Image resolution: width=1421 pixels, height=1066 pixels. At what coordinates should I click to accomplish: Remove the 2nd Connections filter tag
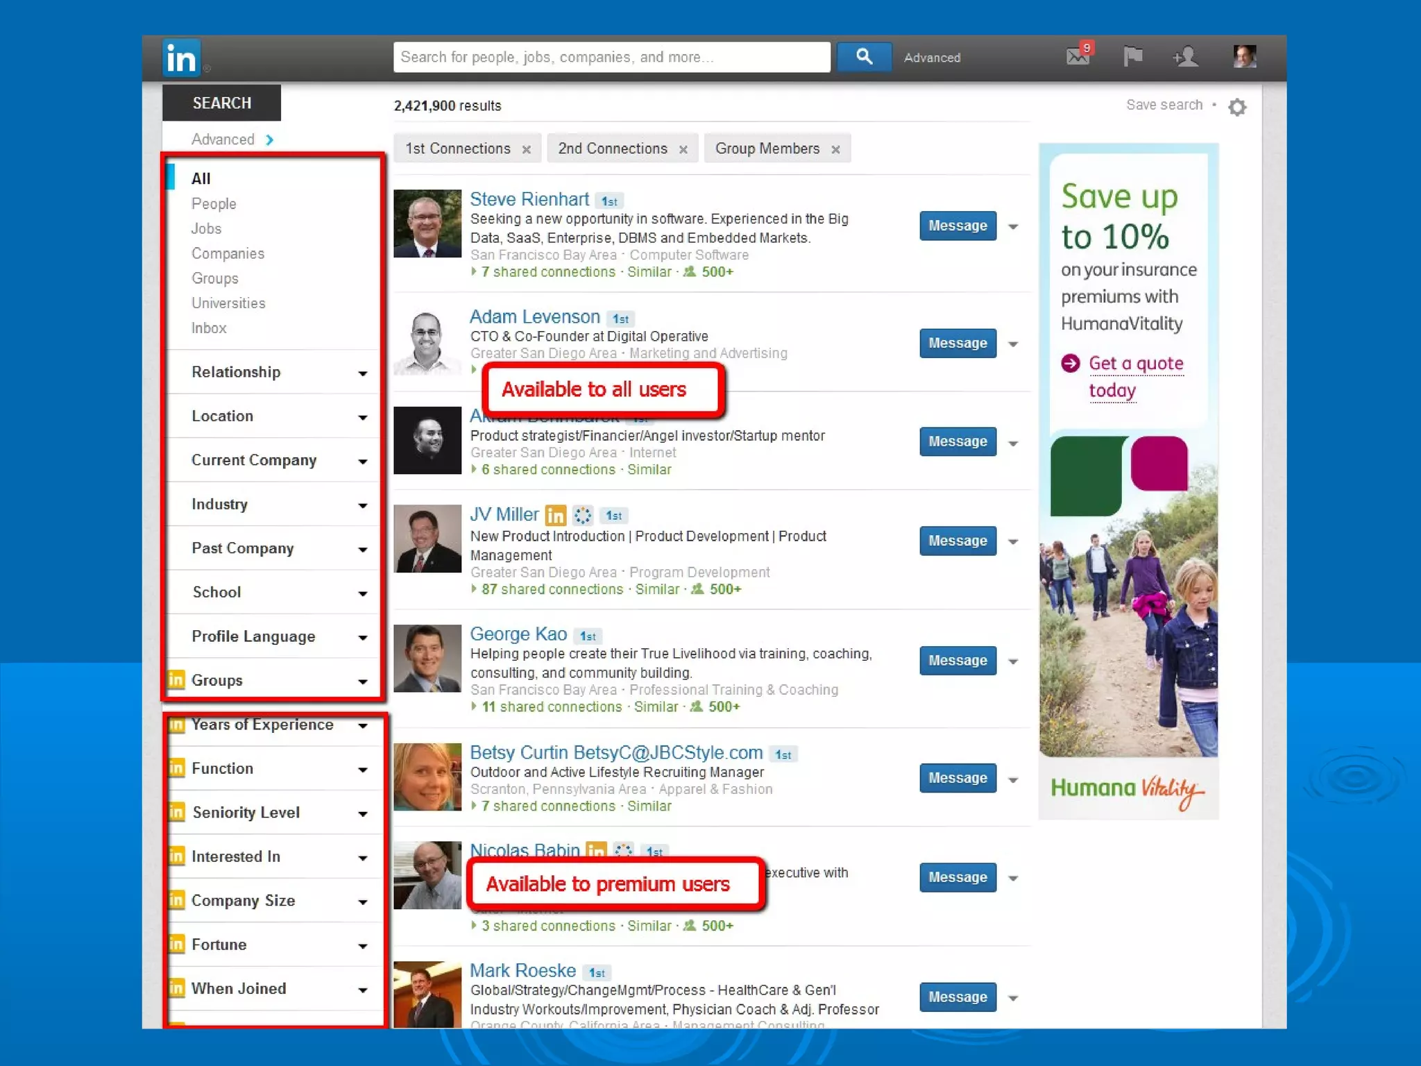point(683,149)
